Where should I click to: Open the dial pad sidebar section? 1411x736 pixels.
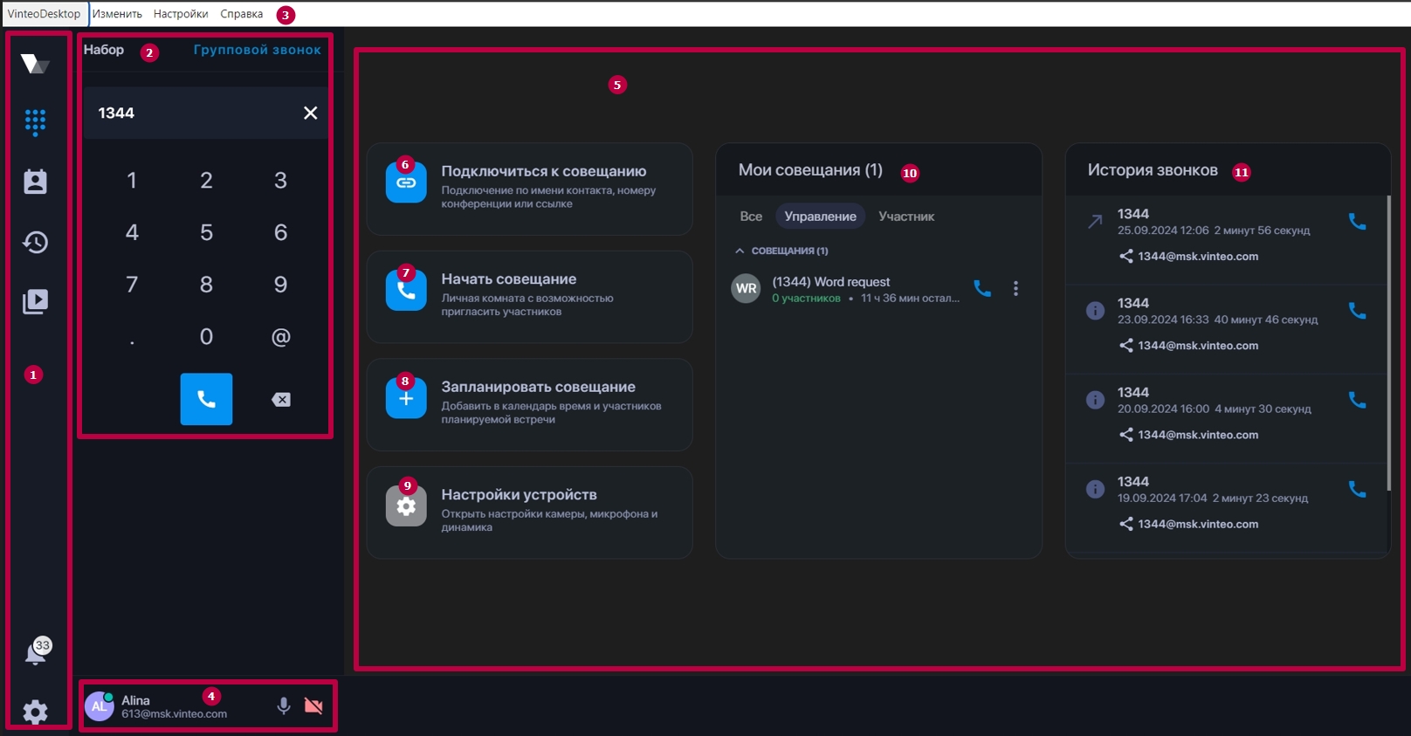(x=35, y=122)
